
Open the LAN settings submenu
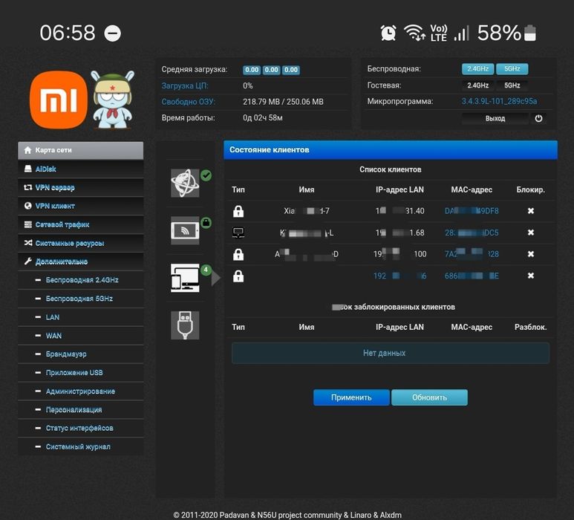tap(80, 317)
